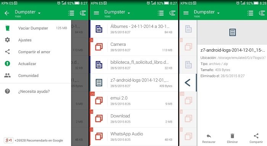Choose Compartir el amor

tap(35, 52)
